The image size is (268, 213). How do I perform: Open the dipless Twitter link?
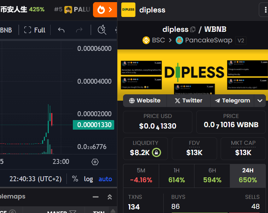188,101
